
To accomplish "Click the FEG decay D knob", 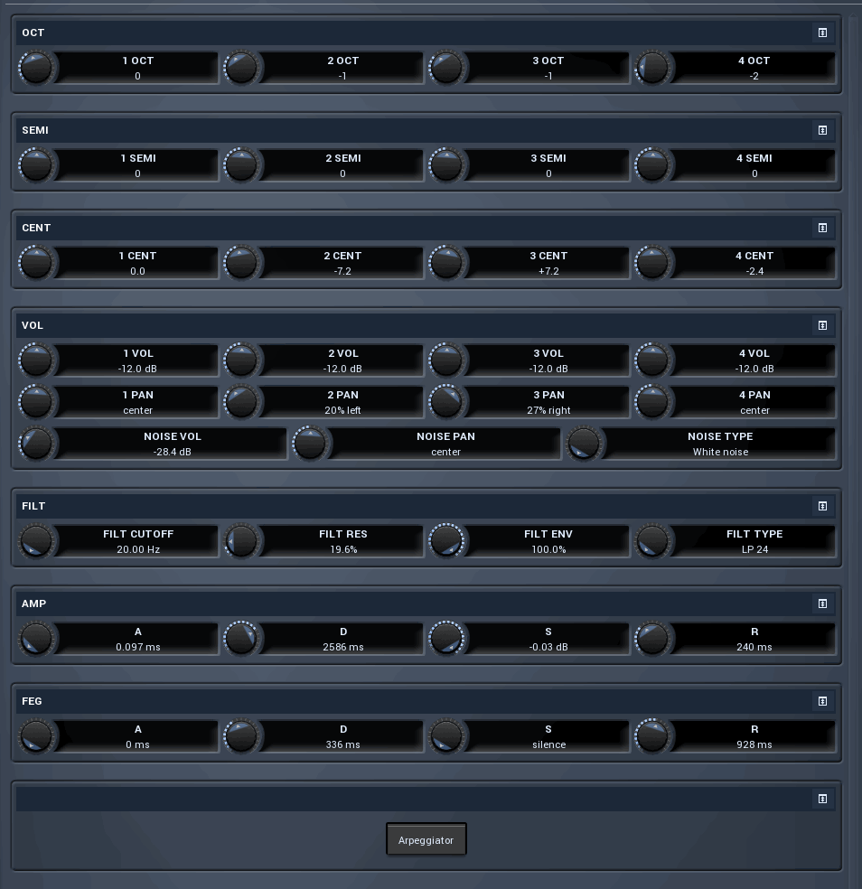I will pyautogui.click(x=241, y=736).
